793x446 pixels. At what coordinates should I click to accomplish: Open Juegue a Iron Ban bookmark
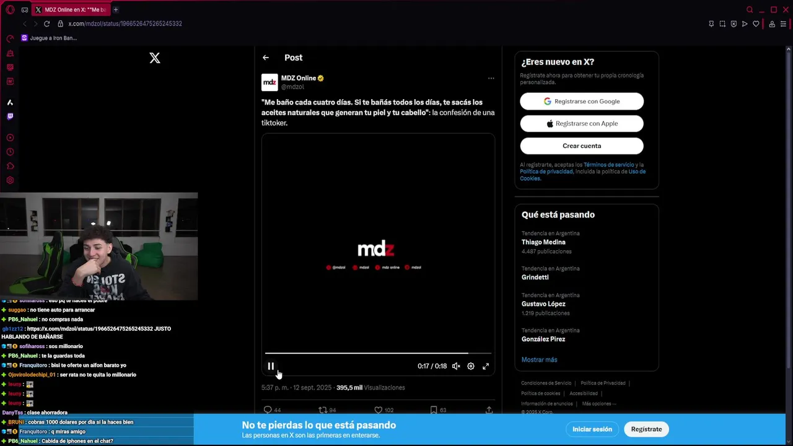coord(49,38)
